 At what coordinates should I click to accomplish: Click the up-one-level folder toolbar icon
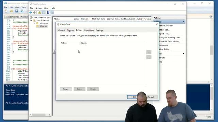[x=40, y=13]
